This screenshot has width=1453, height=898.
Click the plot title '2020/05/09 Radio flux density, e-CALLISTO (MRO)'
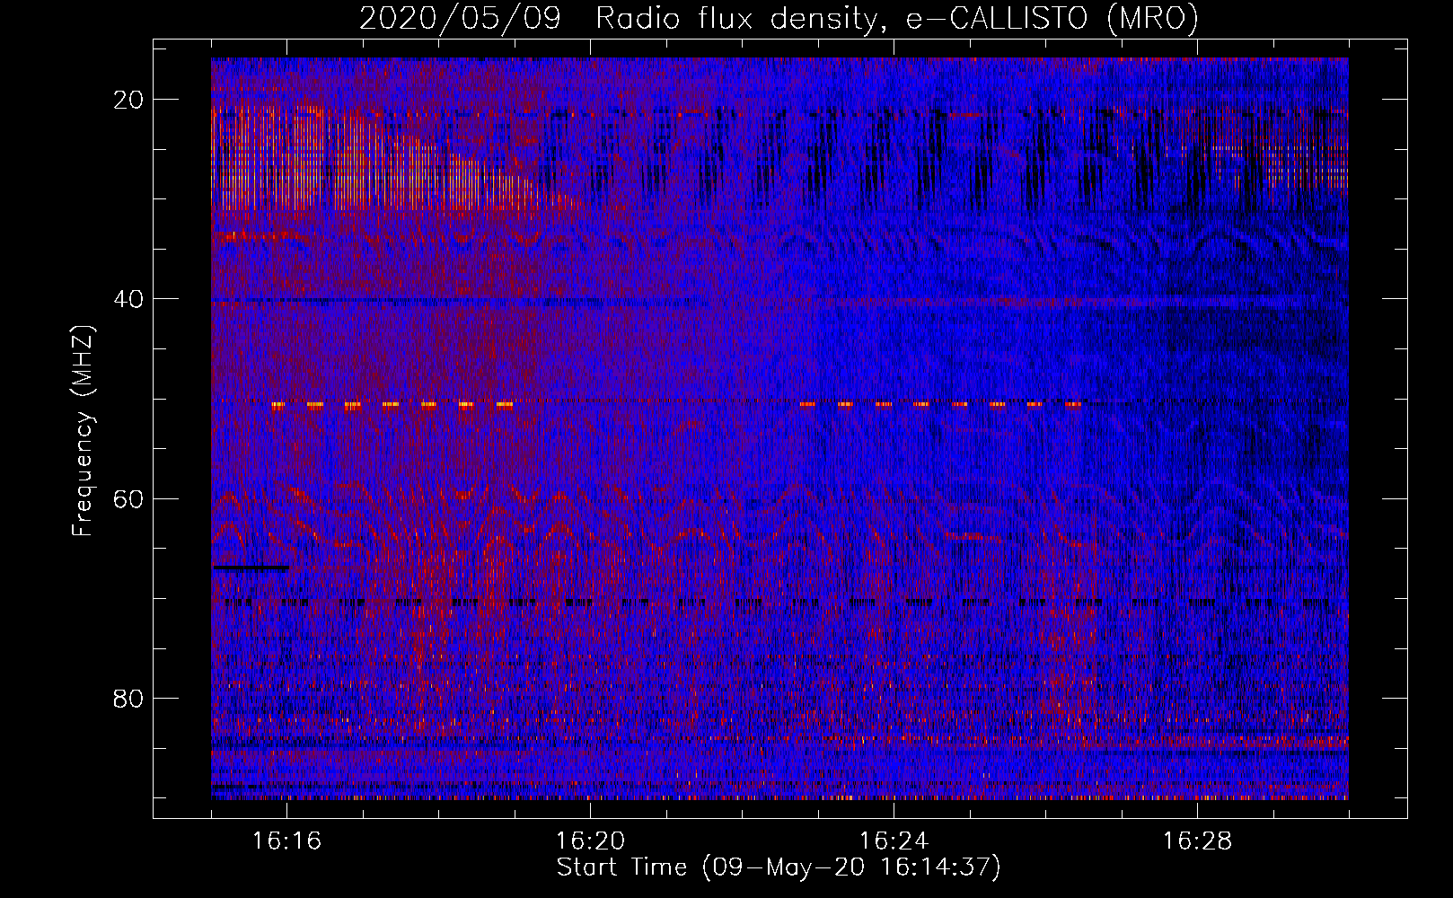click(779, 18)
